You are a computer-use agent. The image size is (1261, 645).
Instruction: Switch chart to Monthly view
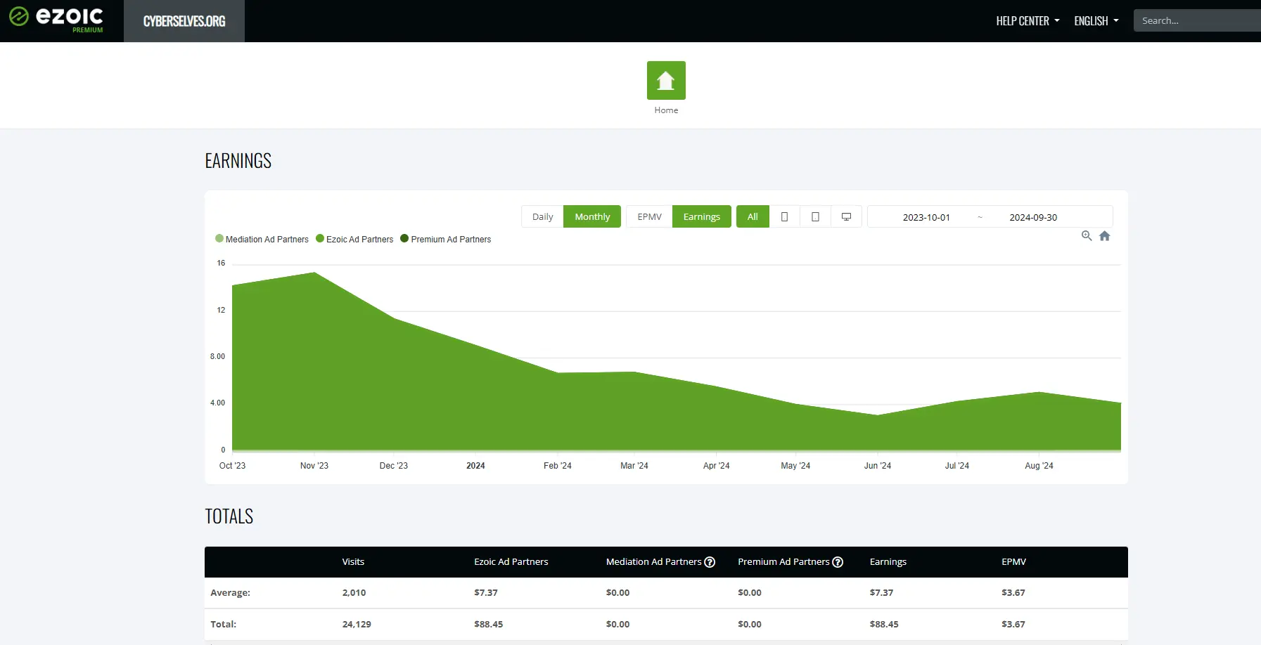click(592, 216)
